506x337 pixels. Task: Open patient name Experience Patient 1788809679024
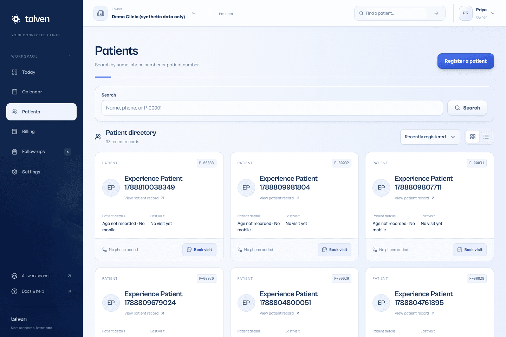(x=154, y=298)
